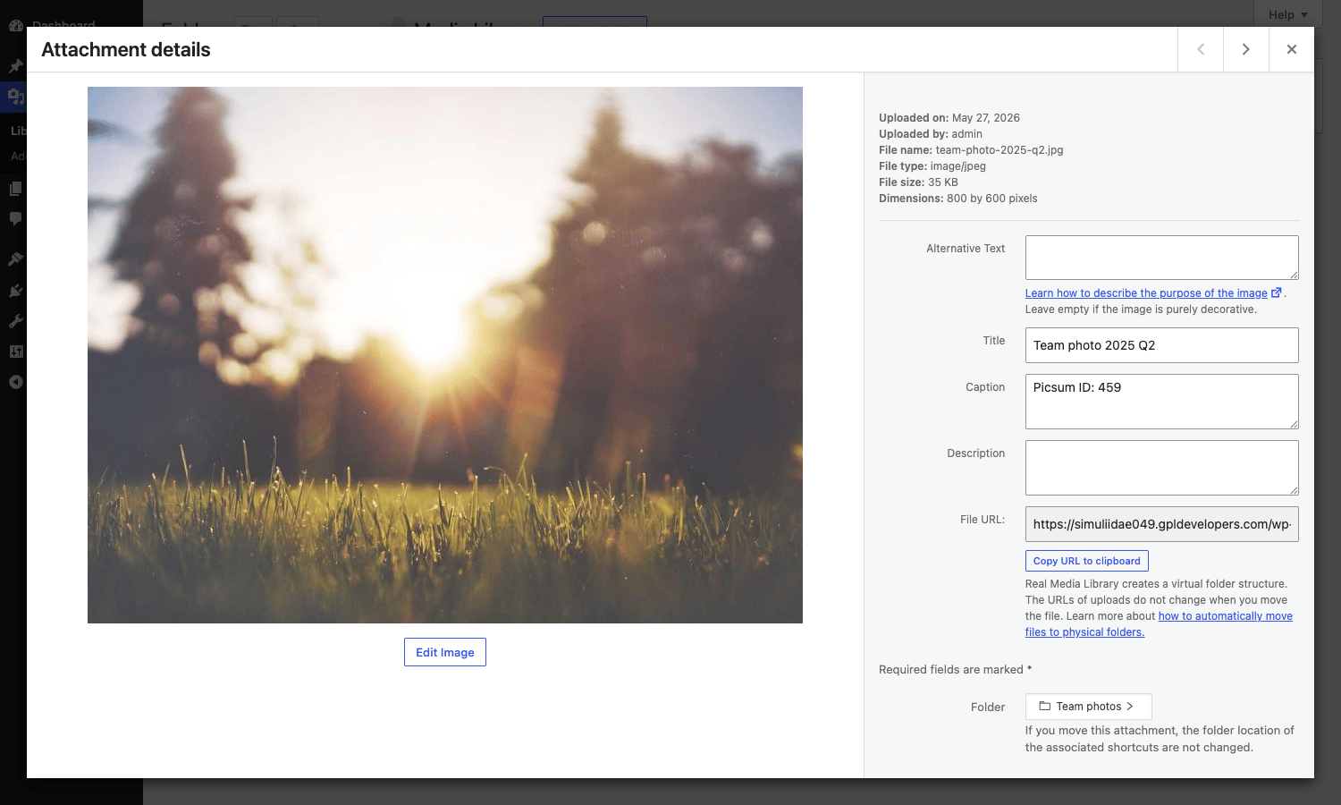Open the Posts pin icon in sidebar
This screenshot has height=805, width=1341.
(x=15, y=66)
